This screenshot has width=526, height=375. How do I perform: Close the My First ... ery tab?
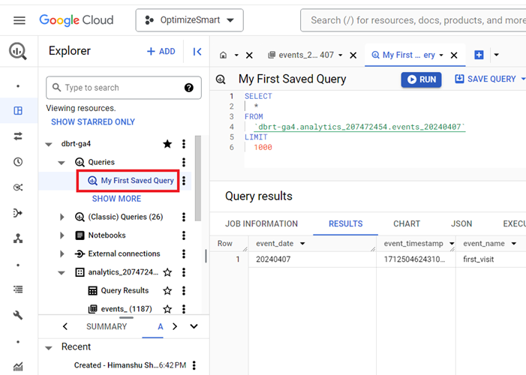[454, 55]
